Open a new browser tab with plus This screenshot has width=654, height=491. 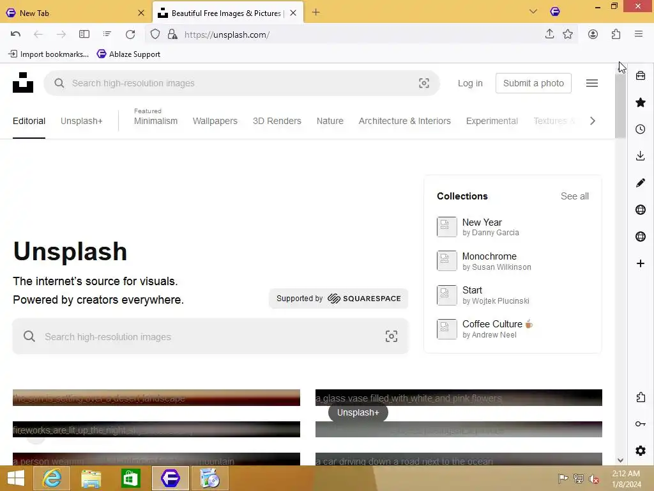pos(316,13)
